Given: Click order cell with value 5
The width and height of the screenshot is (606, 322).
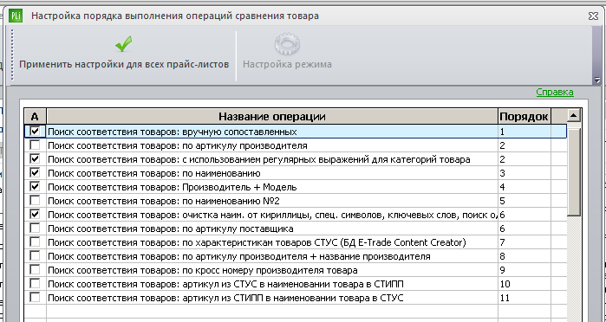Looking at the screenshot, I should click(524, 201).
